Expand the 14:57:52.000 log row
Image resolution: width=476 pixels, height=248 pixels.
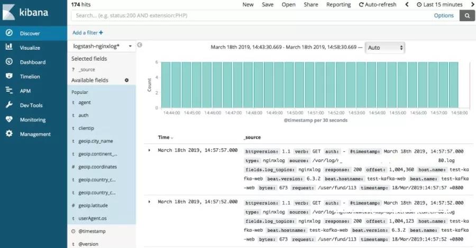tap(149, 202)
